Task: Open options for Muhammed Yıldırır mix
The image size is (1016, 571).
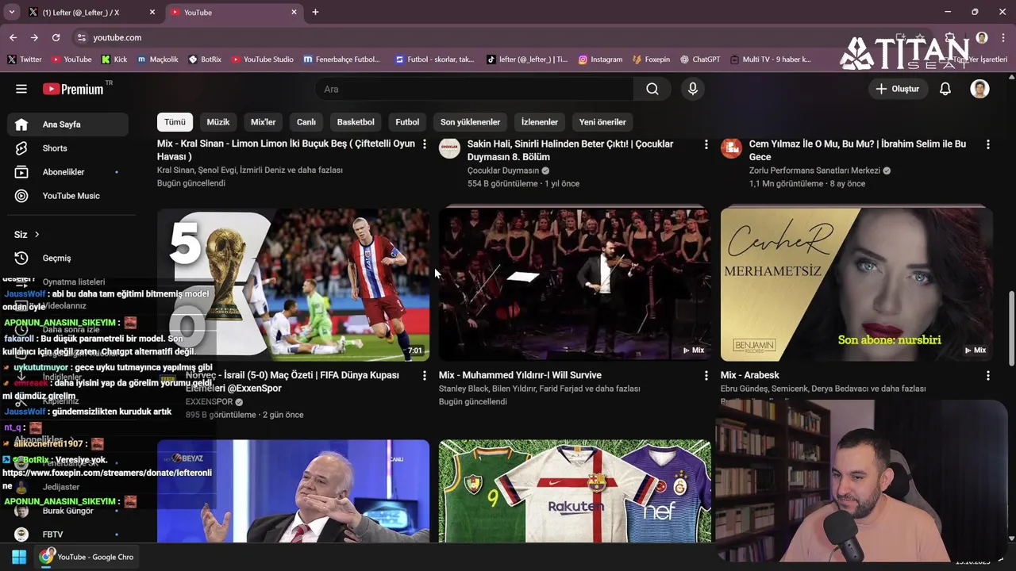Action: 706,376
